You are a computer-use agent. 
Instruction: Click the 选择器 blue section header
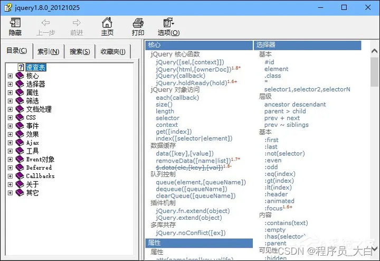click(308, 45)
